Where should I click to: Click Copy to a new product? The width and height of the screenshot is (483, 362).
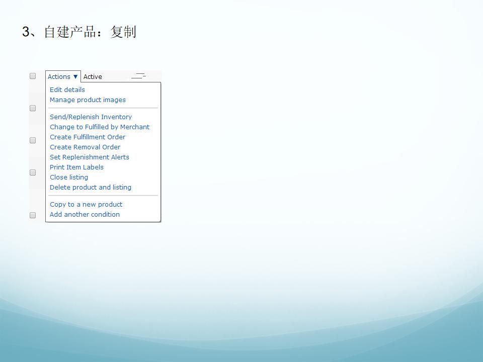click(x=86, y=205)
